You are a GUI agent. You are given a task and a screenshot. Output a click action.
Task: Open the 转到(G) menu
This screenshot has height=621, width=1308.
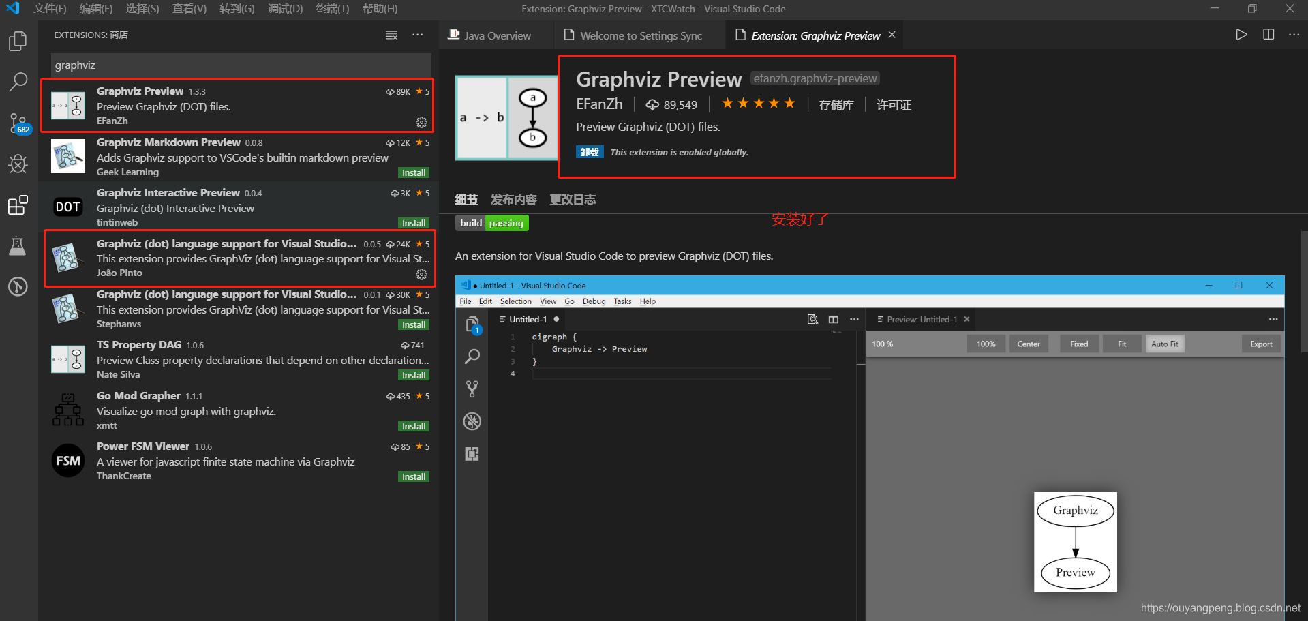[x=237, y=9]
